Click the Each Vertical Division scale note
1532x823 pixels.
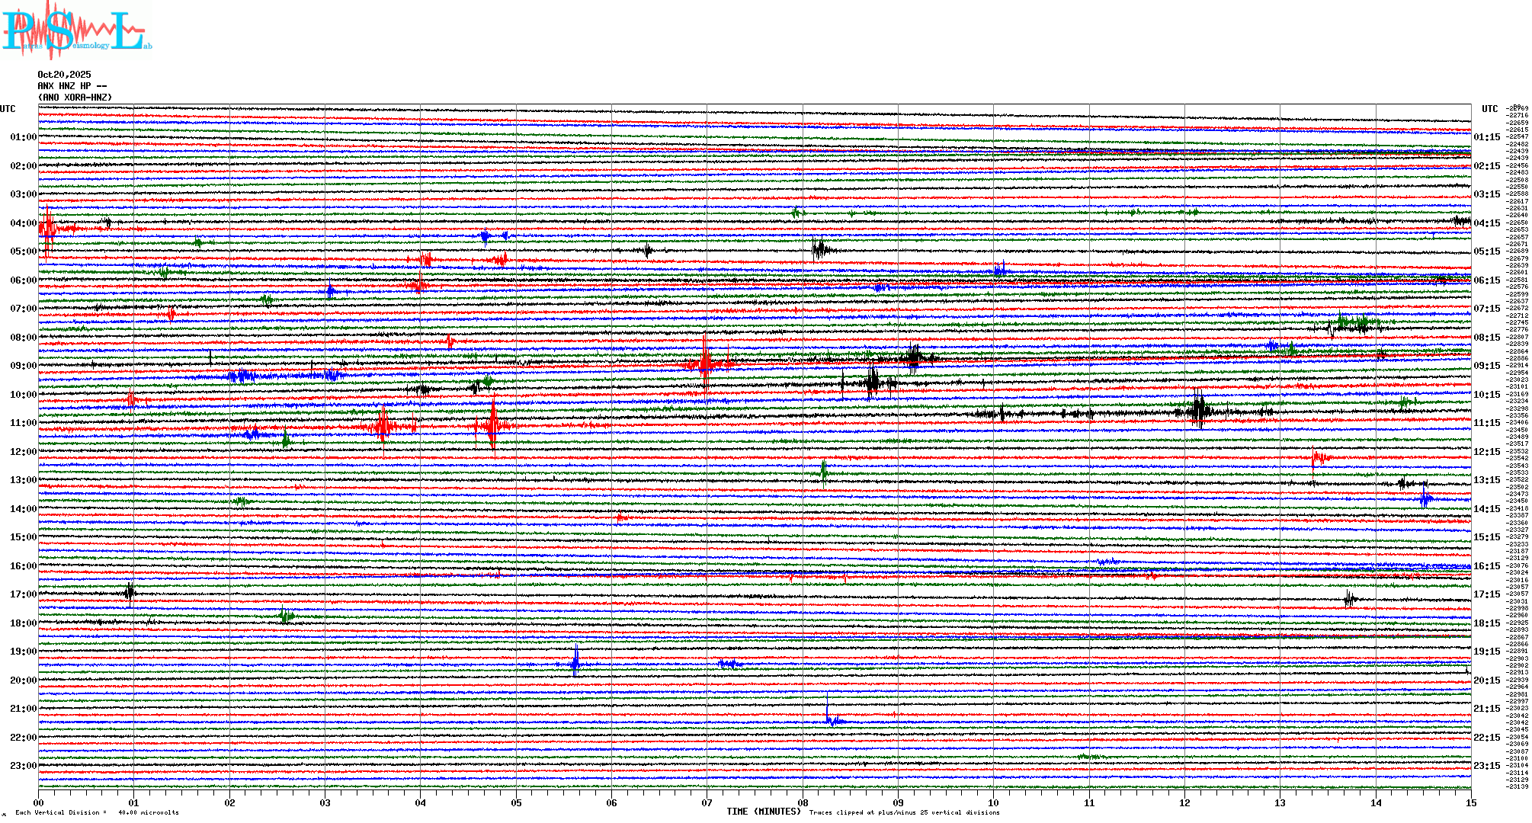(97, 812)
